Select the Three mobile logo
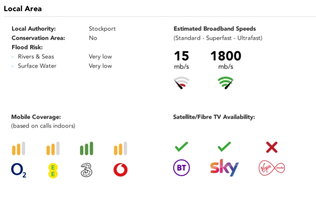 86,170
